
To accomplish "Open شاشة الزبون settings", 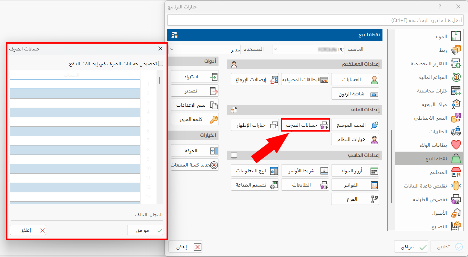I will (355, 93).
